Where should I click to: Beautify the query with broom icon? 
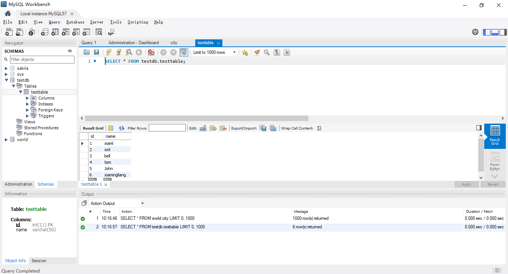tap(257, 52)
